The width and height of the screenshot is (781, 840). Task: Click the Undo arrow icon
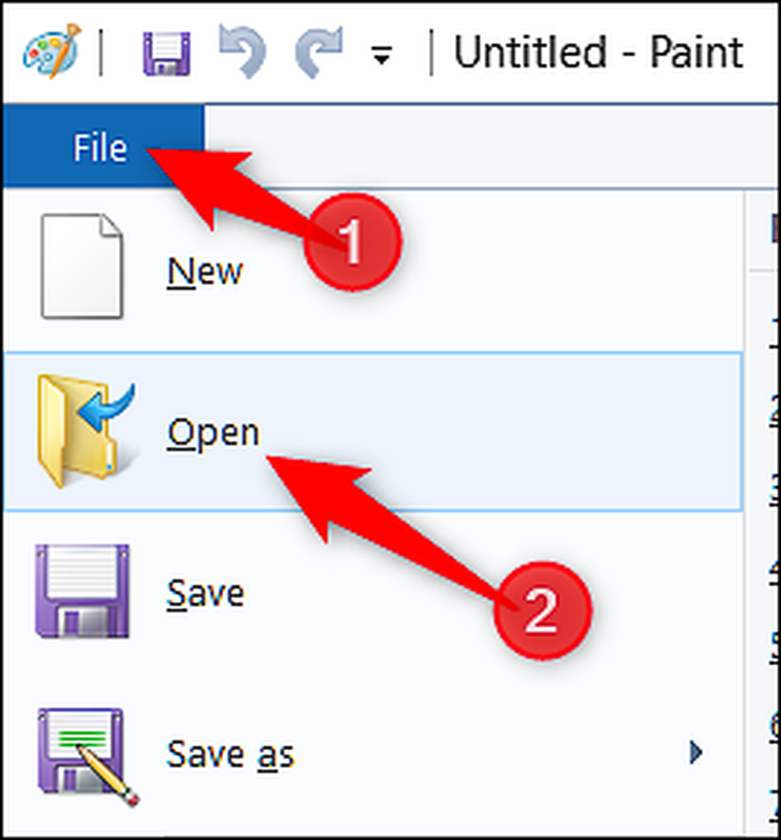243,52
